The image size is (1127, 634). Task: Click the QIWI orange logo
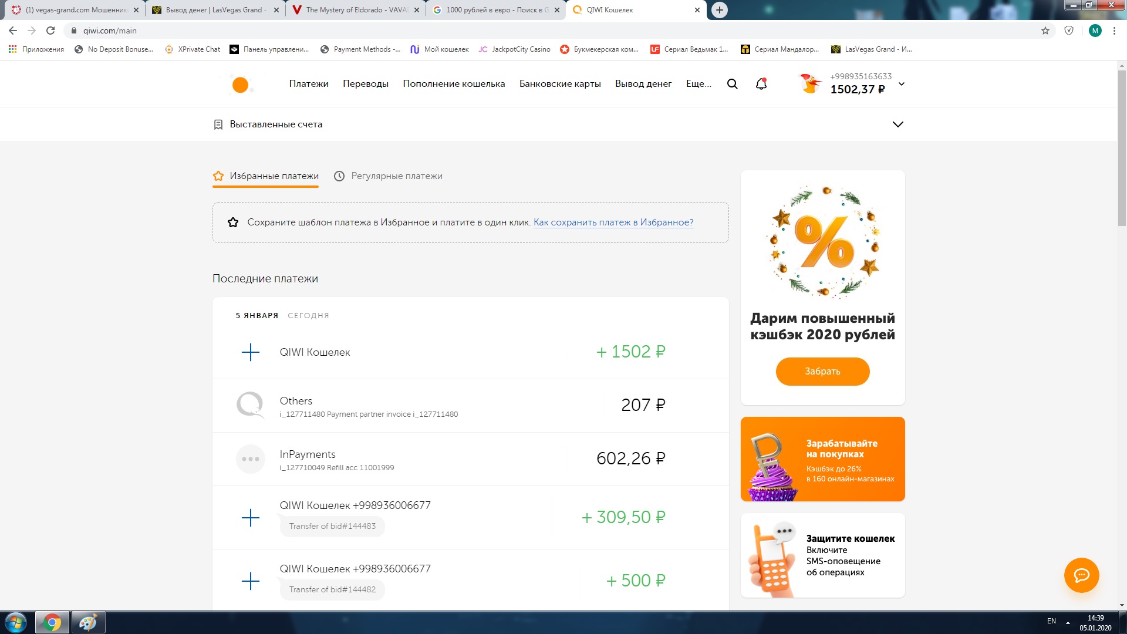[x=240, y=85]
